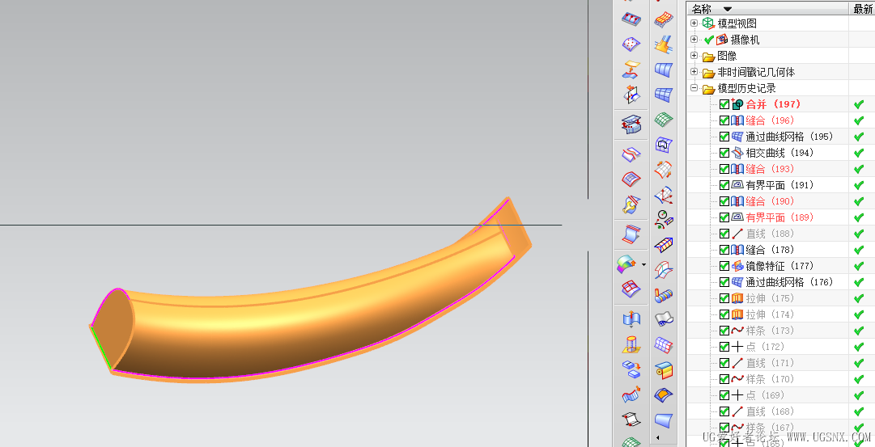The image size is (875, 447).
Task: Select the blue grid surface with cutout shape icon
Action: click(663, 145)
